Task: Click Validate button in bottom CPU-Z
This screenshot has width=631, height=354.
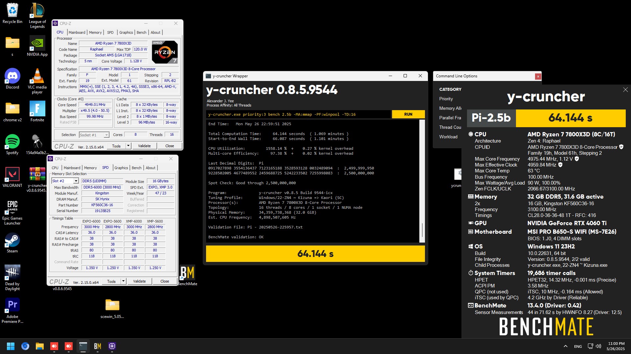Action: (139, 281)
